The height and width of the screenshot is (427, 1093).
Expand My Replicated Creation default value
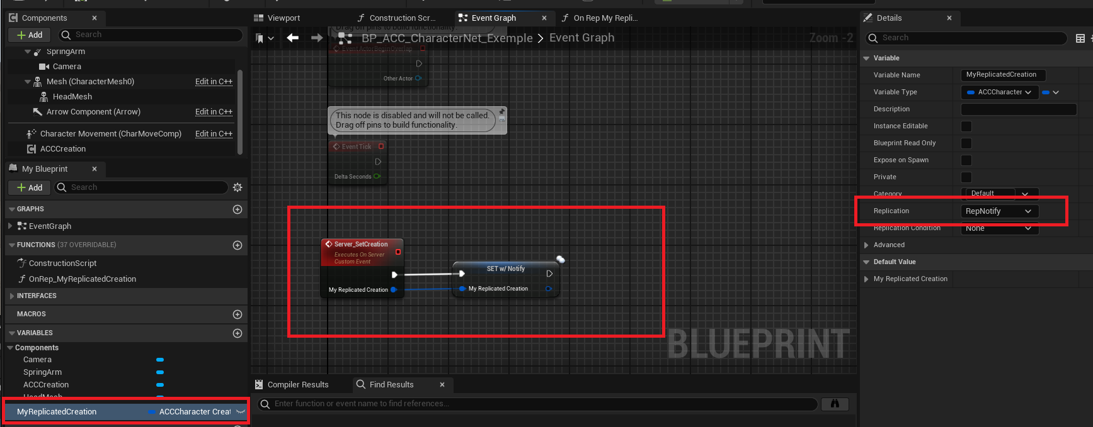tap(867, 279)
